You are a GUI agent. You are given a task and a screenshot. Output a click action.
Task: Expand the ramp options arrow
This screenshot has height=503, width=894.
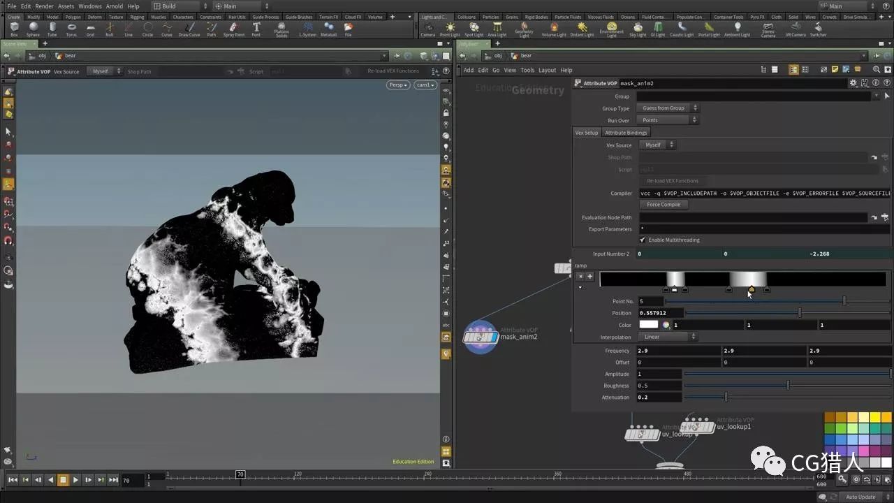pos(580,287)
